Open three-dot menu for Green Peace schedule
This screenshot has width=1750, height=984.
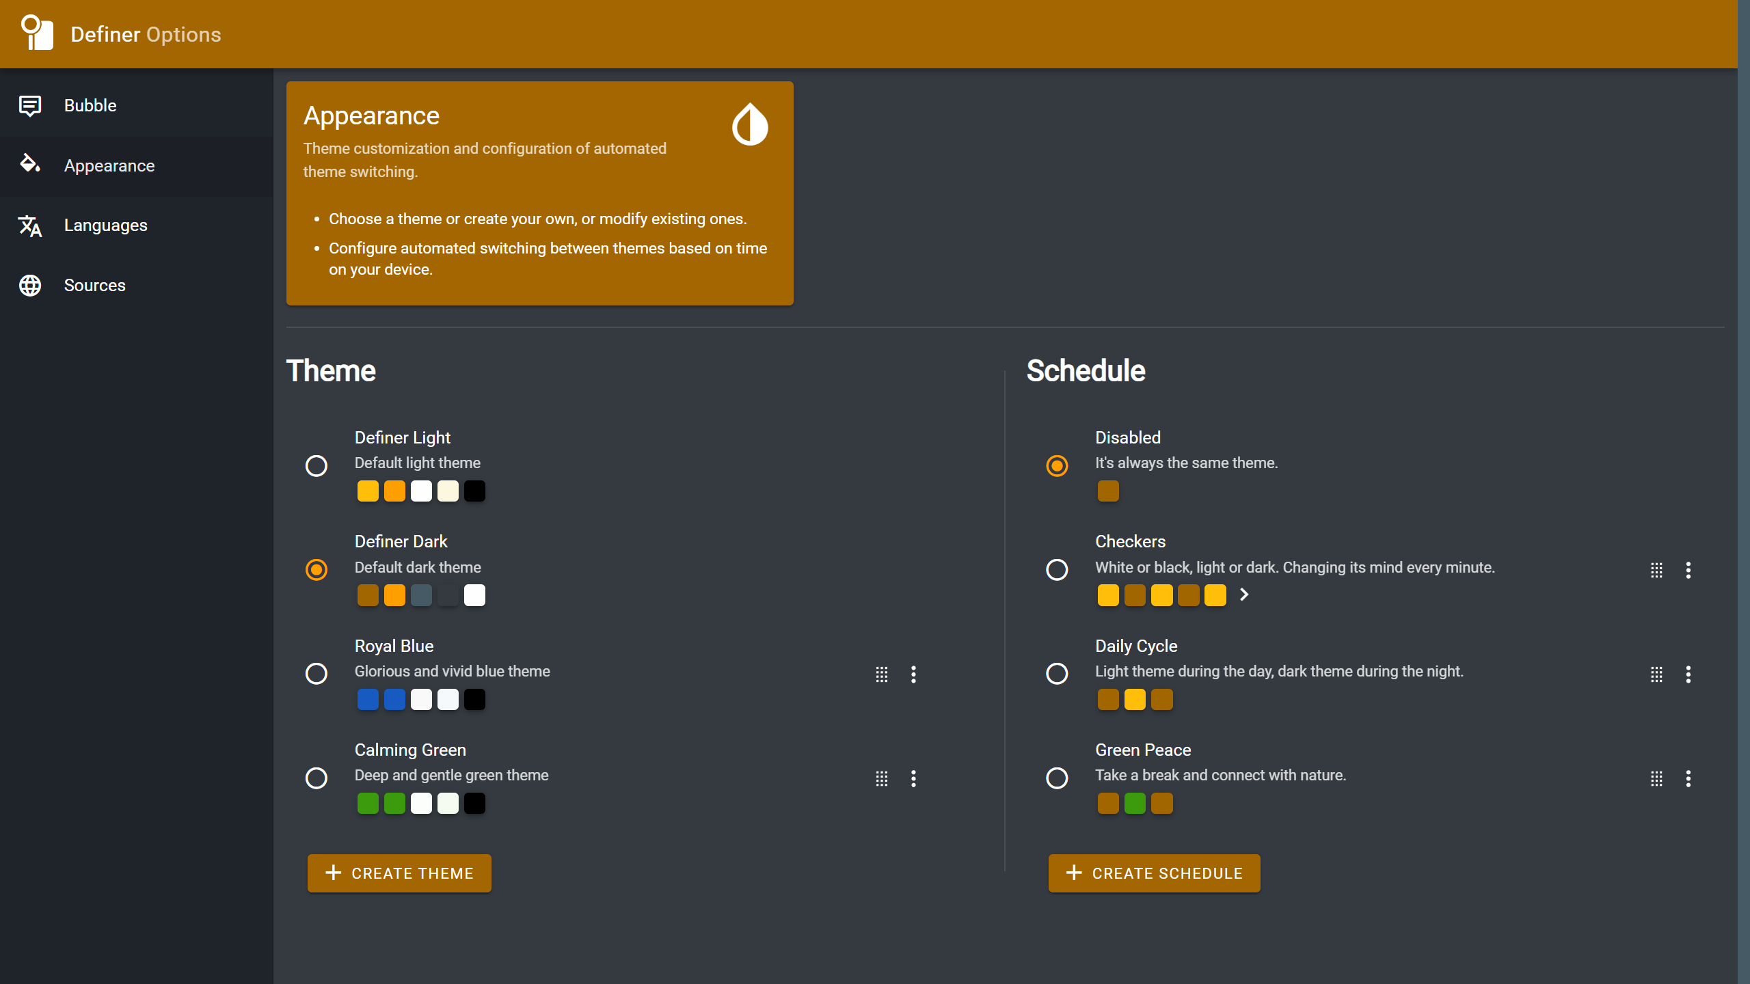click(x=1688, y=778)
